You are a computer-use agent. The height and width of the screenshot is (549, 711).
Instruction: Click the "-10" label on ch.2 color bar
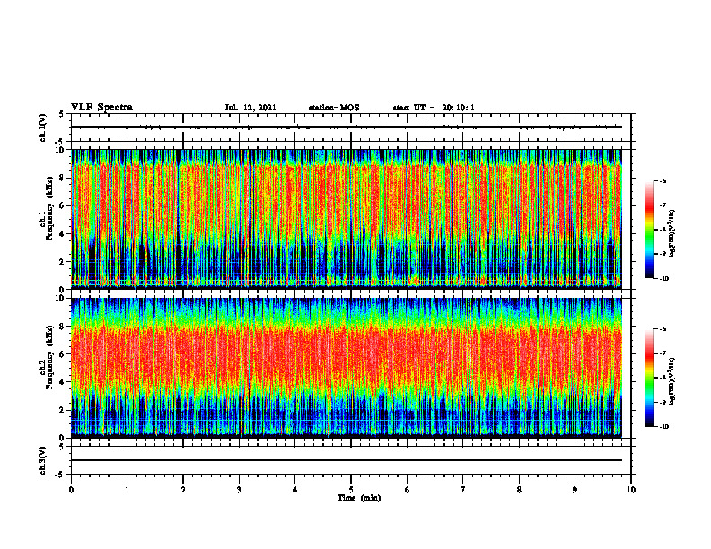tap(663, 426)
